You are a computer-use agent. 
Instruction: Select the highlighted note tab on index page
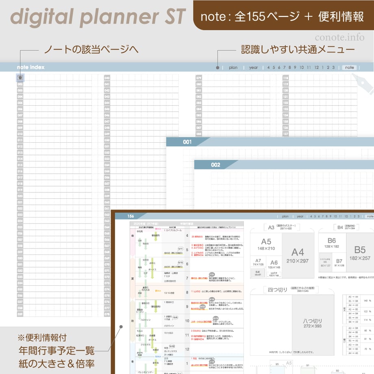[x=350, y=67]
